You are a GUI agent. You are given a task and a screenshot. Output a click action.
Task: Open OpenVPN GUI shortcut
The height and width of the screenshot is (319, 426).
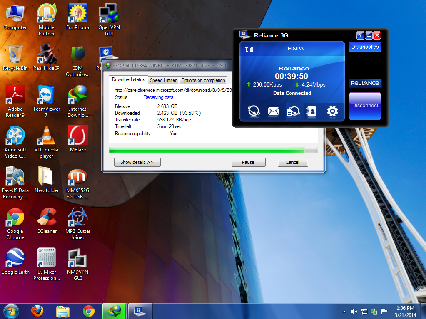coord(109,20)
